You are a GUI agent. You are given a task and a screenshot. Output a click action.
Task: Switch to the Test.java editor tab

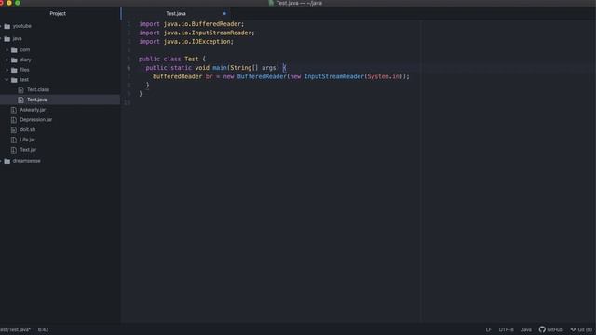[x=176, y=14]
